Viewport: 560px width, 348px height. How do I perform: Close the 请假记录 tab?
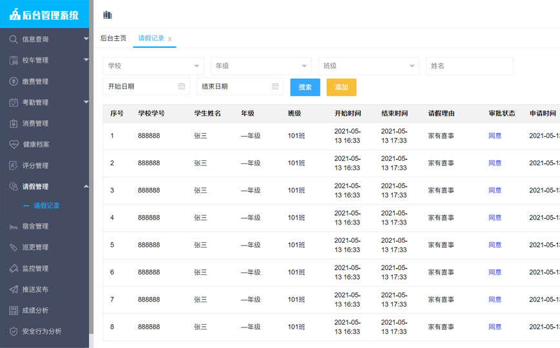pyautogui.click(x=170, y=39)
